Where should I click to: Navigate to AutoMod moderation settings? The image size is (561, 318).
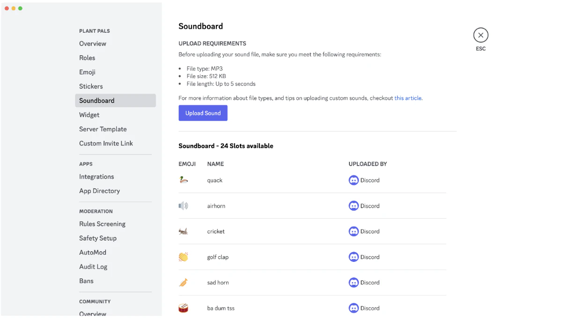click(93, 252)
